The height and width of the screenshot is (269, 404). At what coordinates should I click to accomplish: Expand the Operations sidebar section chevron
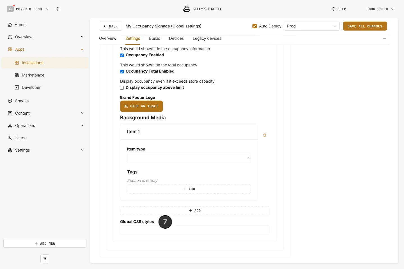click(82, 126)
